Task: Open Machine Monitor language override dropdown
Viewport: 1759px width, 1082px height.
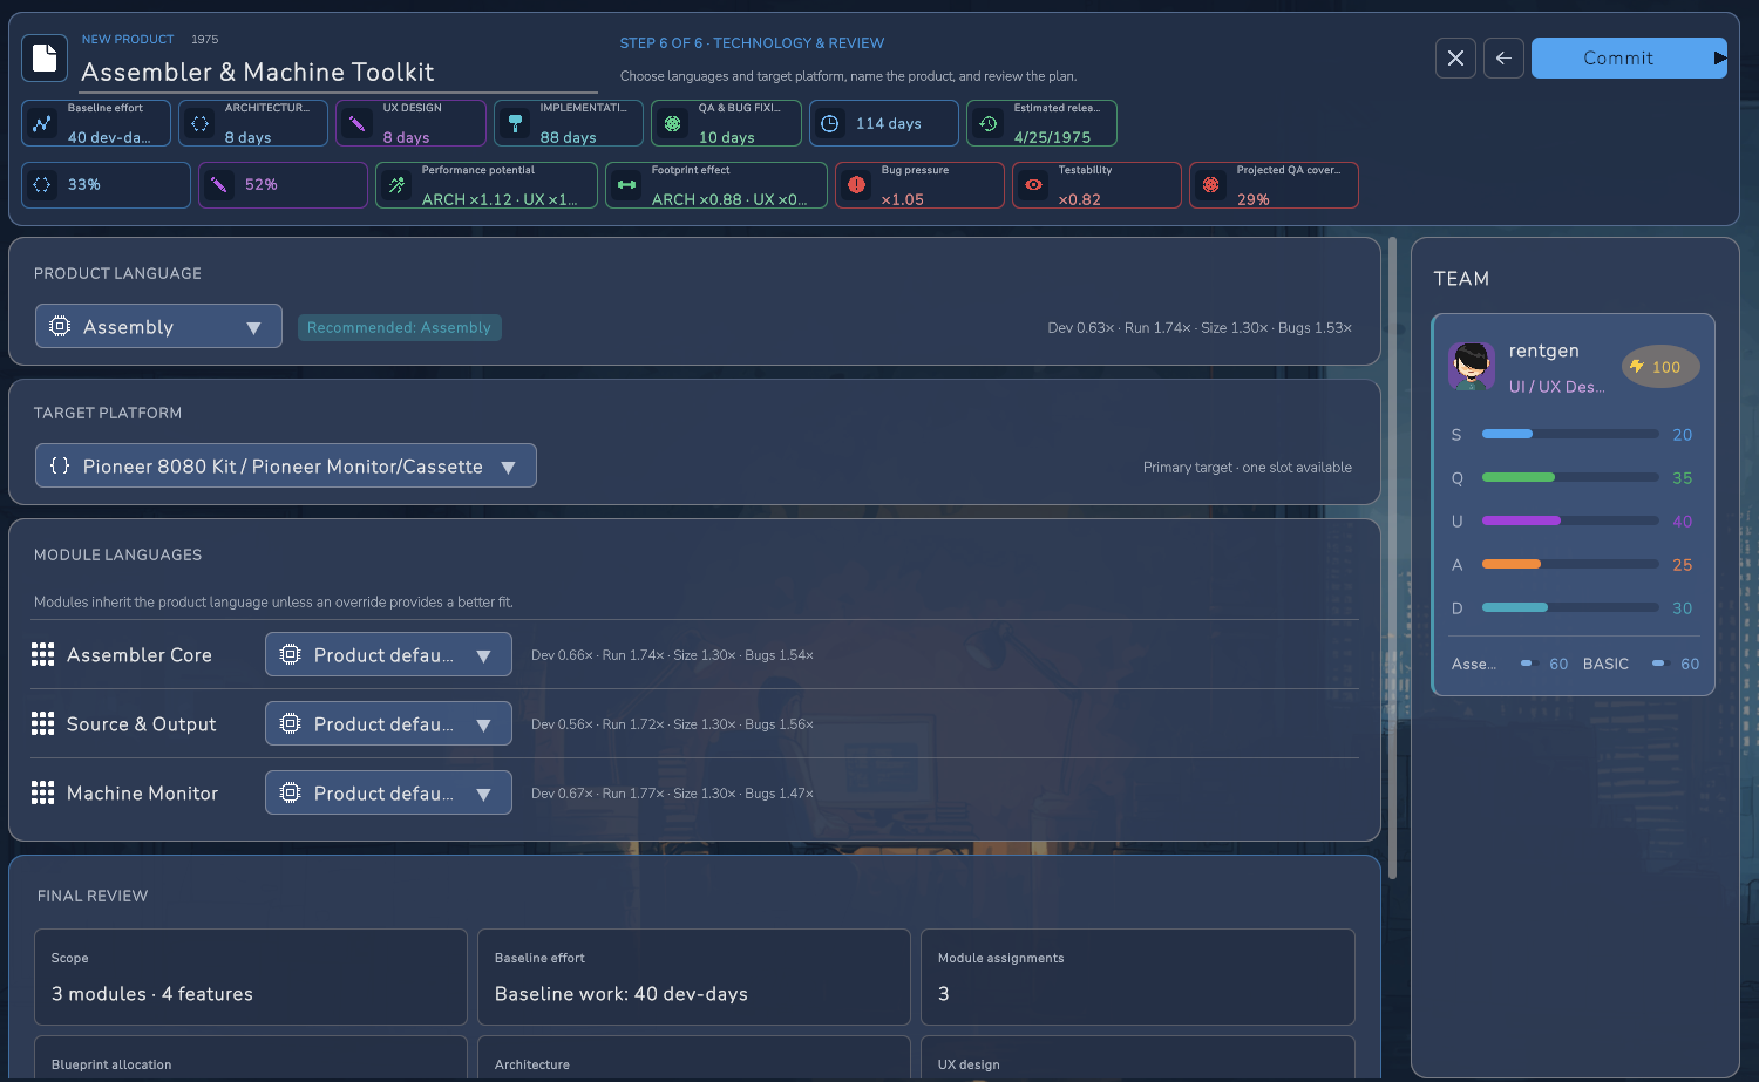Action: pyautogui.click(x=389, y=793)
